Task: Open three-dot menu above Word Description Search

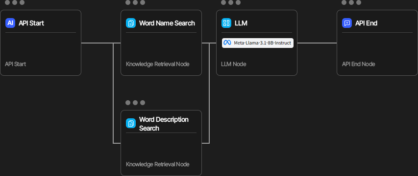Action: tap(135, 103)
